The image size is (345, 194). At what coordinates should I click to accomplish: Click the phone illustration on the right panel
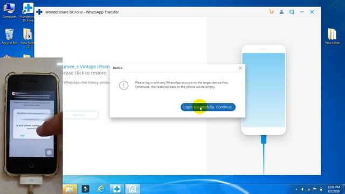pos(264,90)
